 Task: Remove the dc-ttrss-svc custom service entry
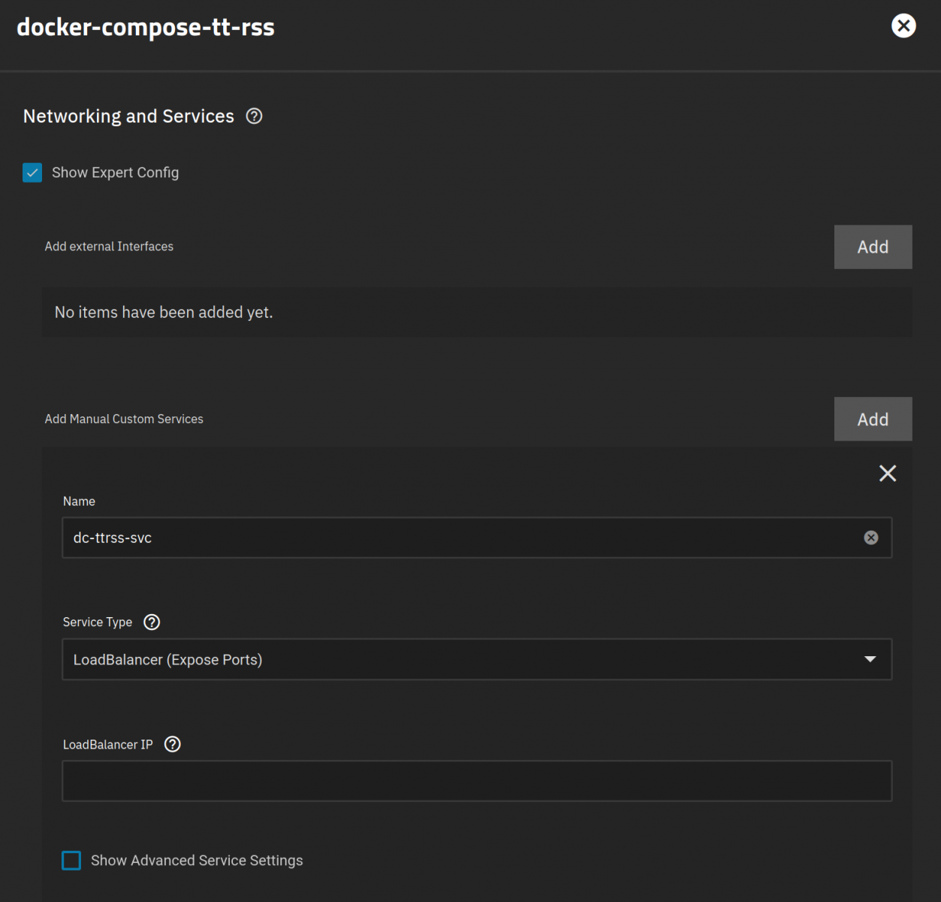coord(887,474)
